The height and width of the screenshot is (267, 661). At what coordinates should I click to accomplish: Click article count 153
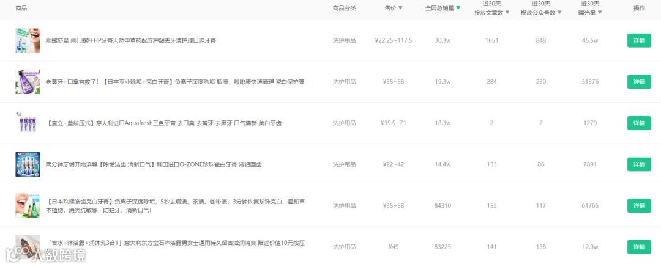coord(491,205)
